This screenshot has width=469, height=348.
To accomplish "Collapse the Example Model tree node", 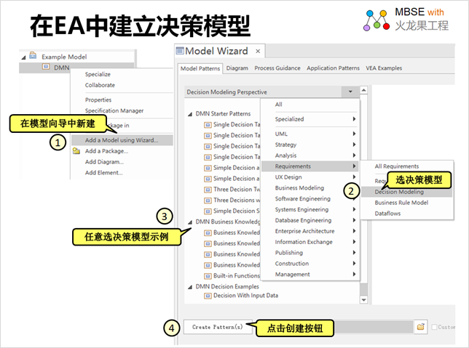I will pyautogui.click(x=23, y=57).
